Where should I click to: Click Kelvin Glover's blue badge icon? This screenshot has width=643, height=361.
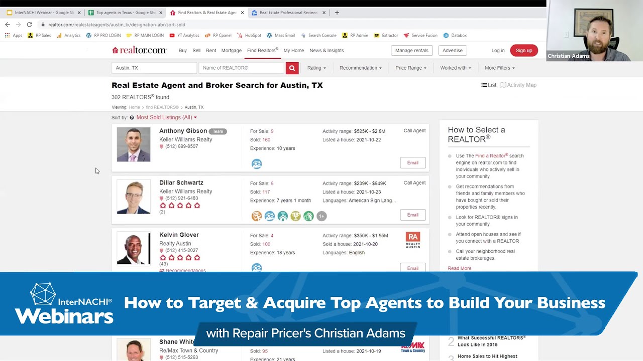click(x=257, y=268)
